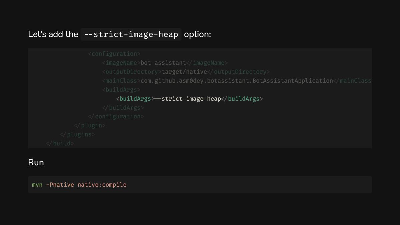Viewport: 400px width, 225px height.
Task: Click the "Run" heading text
Action: click(36, 162)
